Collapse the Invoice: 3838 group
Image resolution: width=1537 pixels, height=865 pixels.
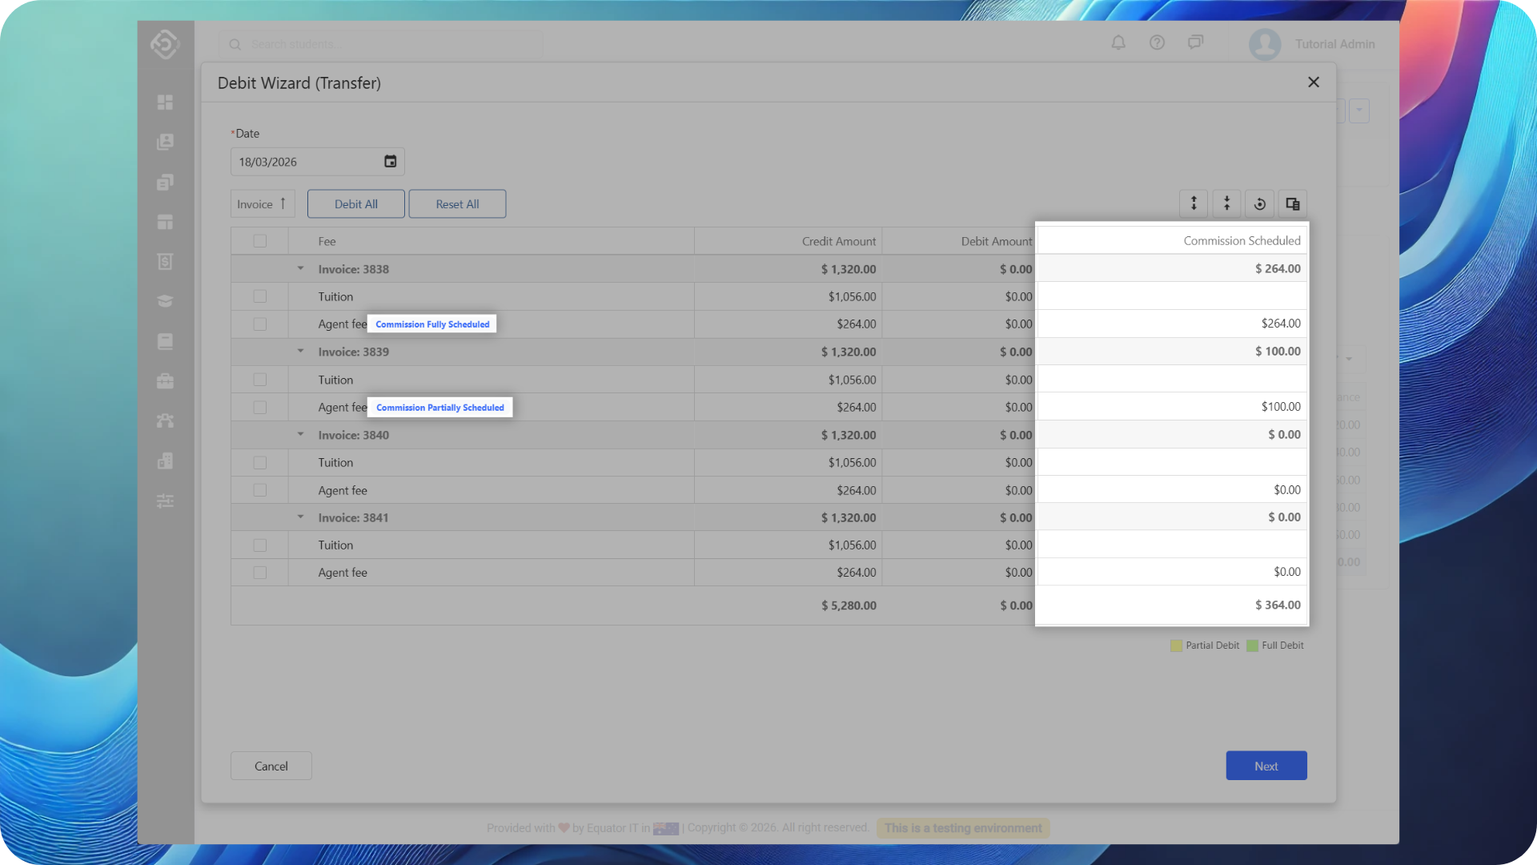click(x=301, y=268)
